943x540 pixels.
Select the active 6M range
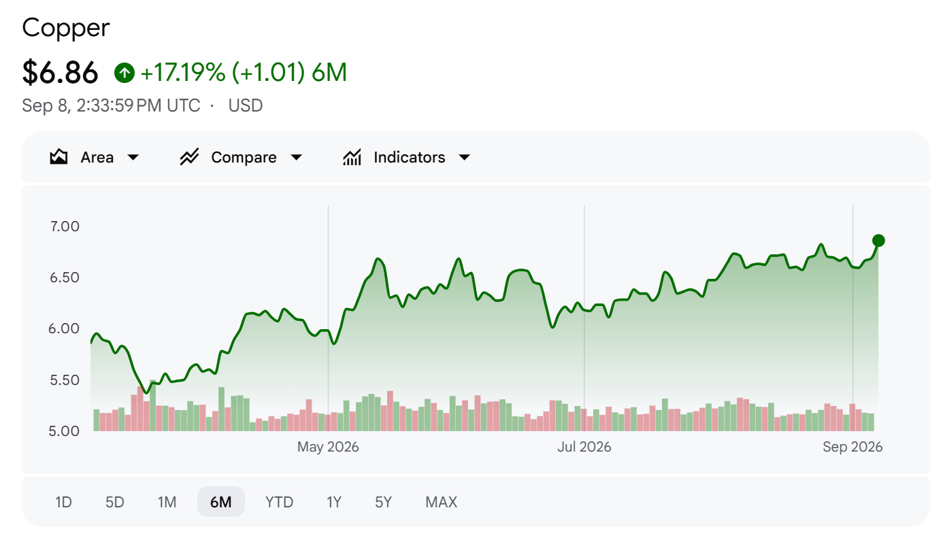click(x=221, y=502)
